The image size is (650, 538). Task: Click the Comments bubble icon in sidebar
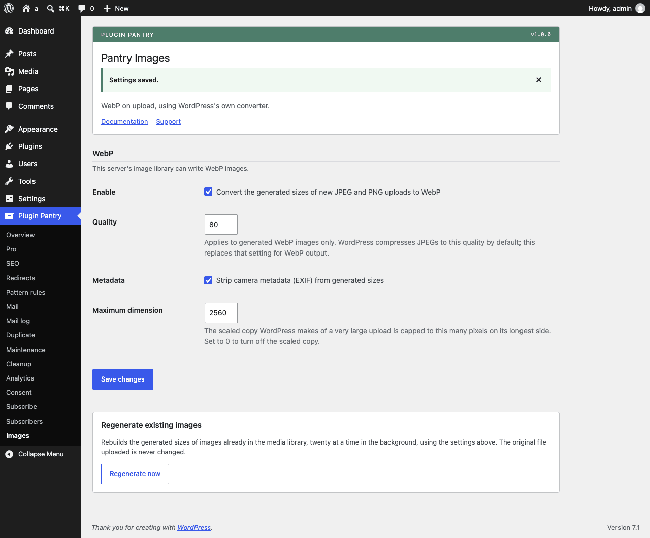point(9,106)
